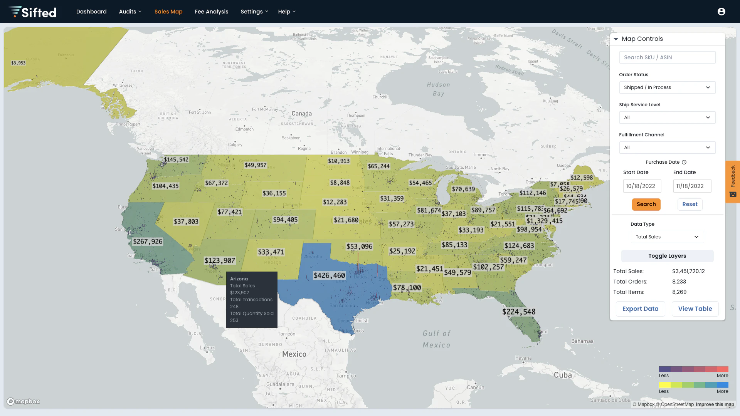Click the Mapbox logo at bottom left
The height and width of the screenshot is (416, 740).
point(23,401)
